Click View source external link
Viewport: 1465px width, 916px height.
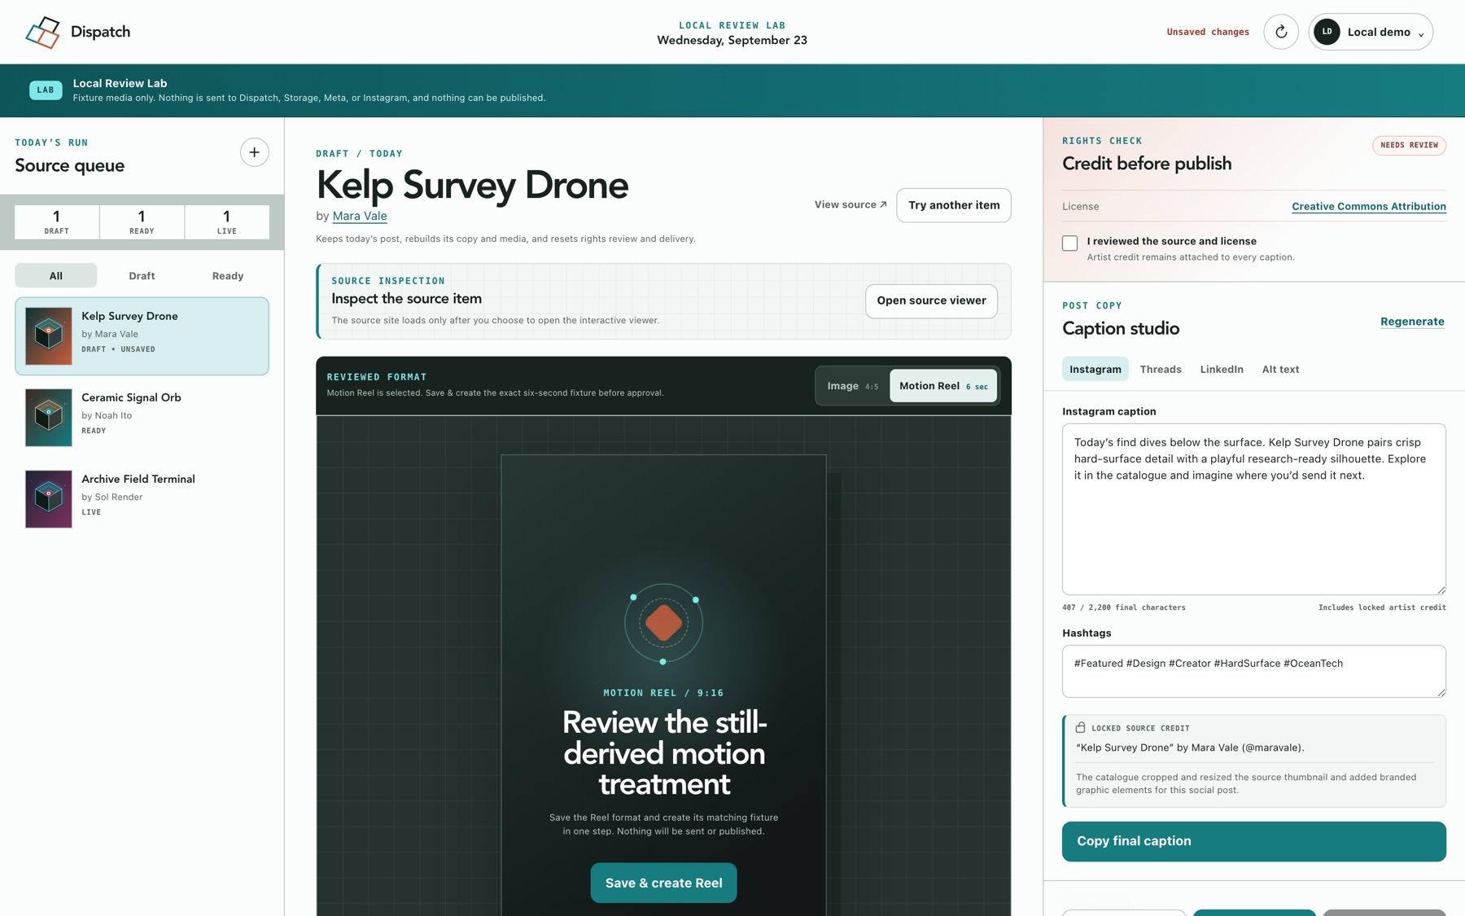(851, 204)
